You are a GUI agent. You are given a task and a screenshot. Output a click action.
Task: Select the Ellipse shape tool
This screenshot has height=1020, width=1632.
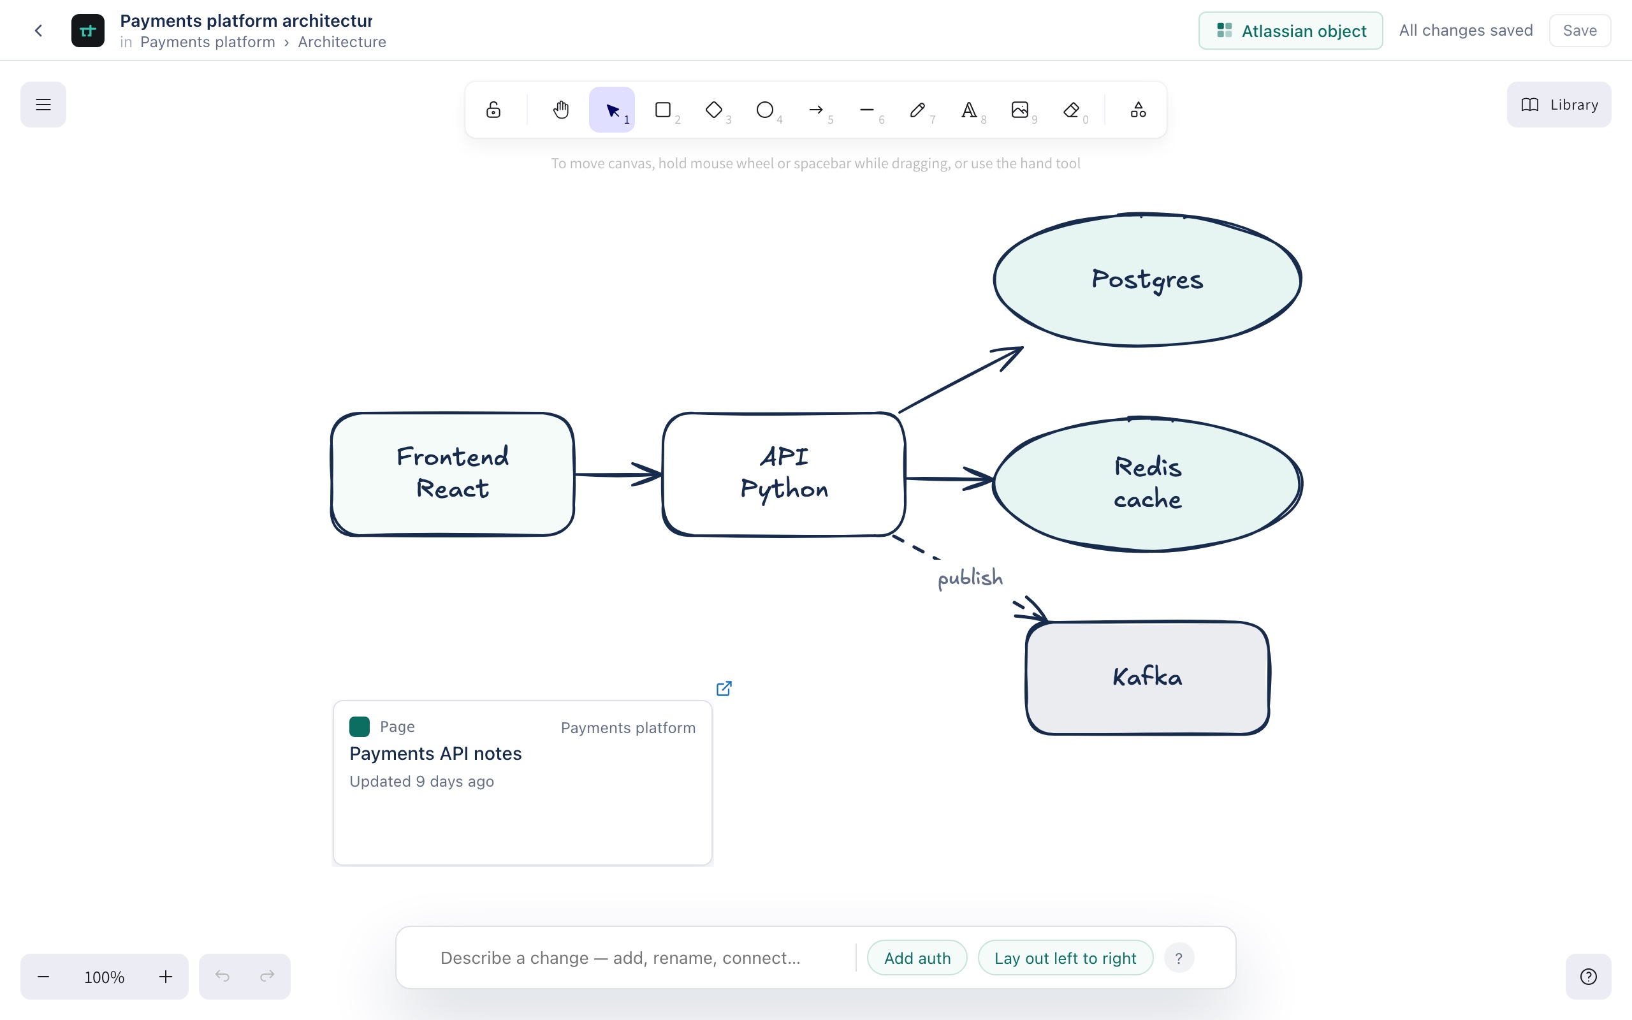click(765, 110)
